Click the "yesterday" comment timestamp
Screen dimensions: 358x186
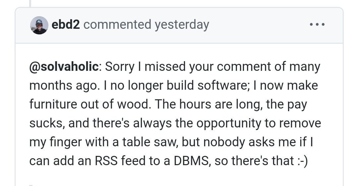coord(182,24)
